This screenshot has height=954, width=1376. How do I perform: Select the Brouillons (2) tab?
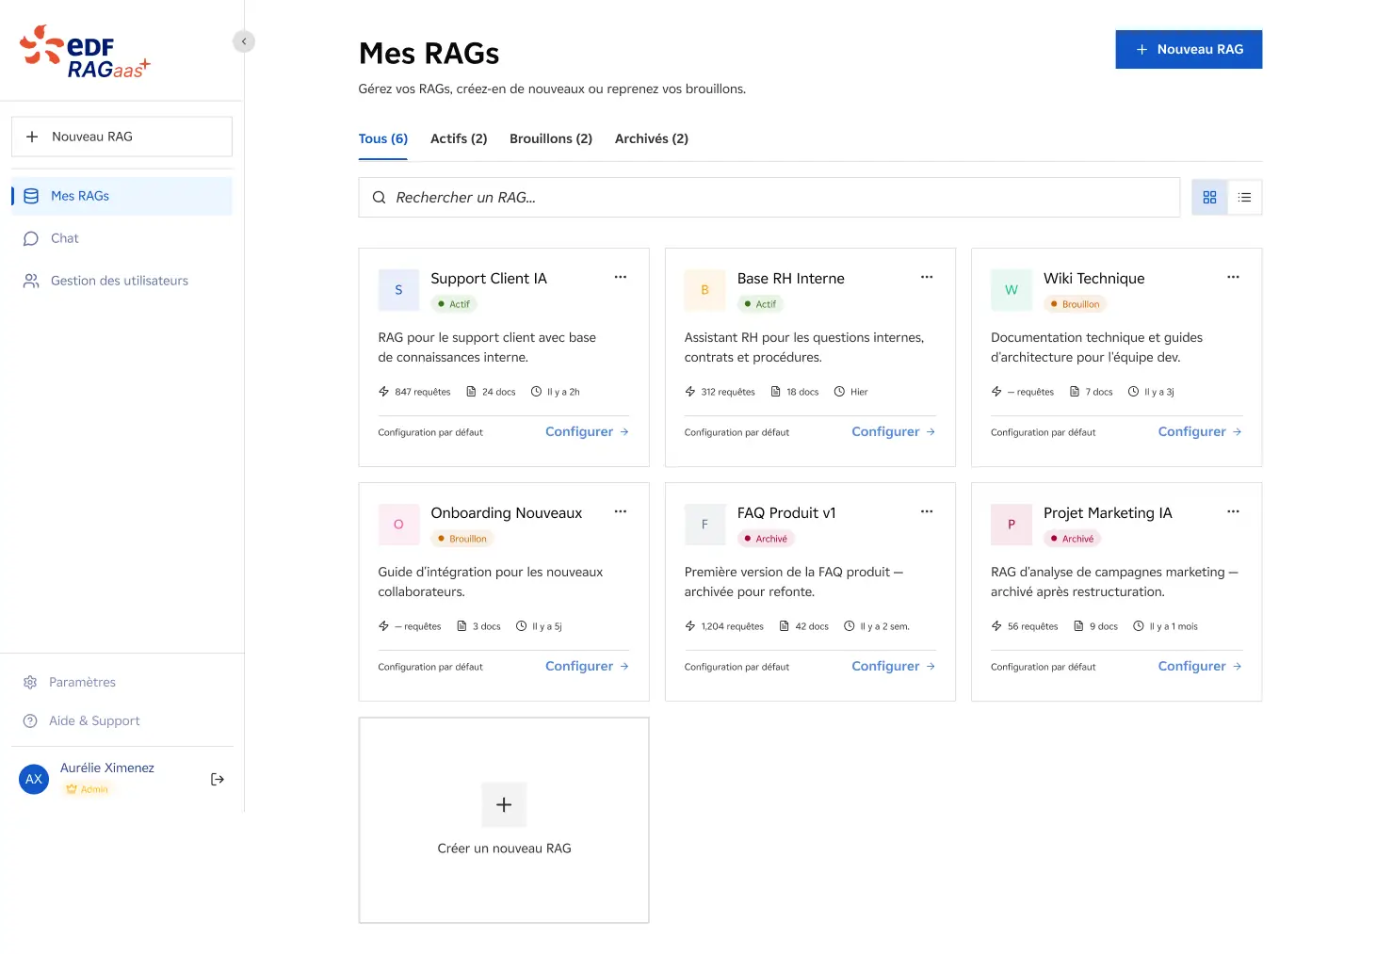click(551, 138)
